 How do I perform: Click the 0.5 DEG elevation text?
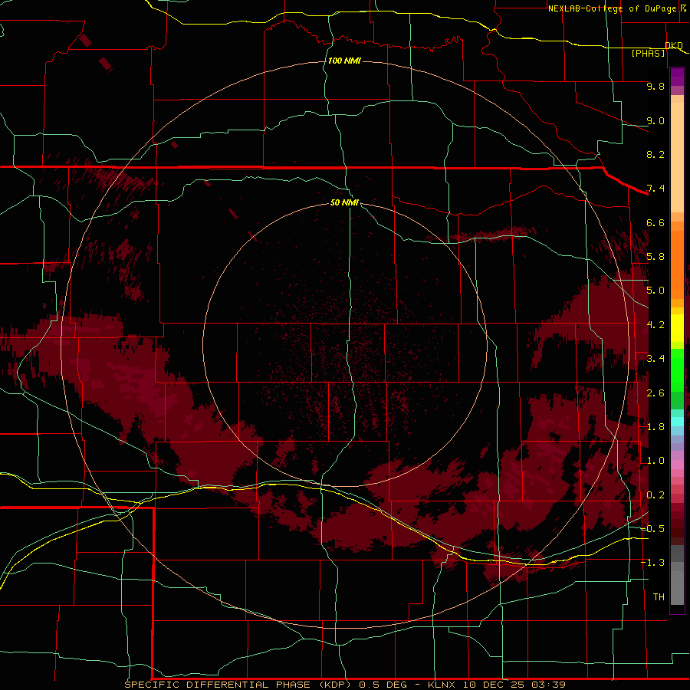(384, 685)
